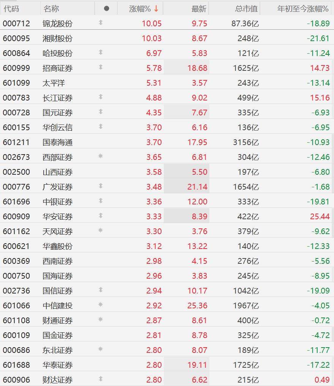Click the marker icon in the 哈投股份 row
Screen dimensions: 334x386
(x=101, y=52)
